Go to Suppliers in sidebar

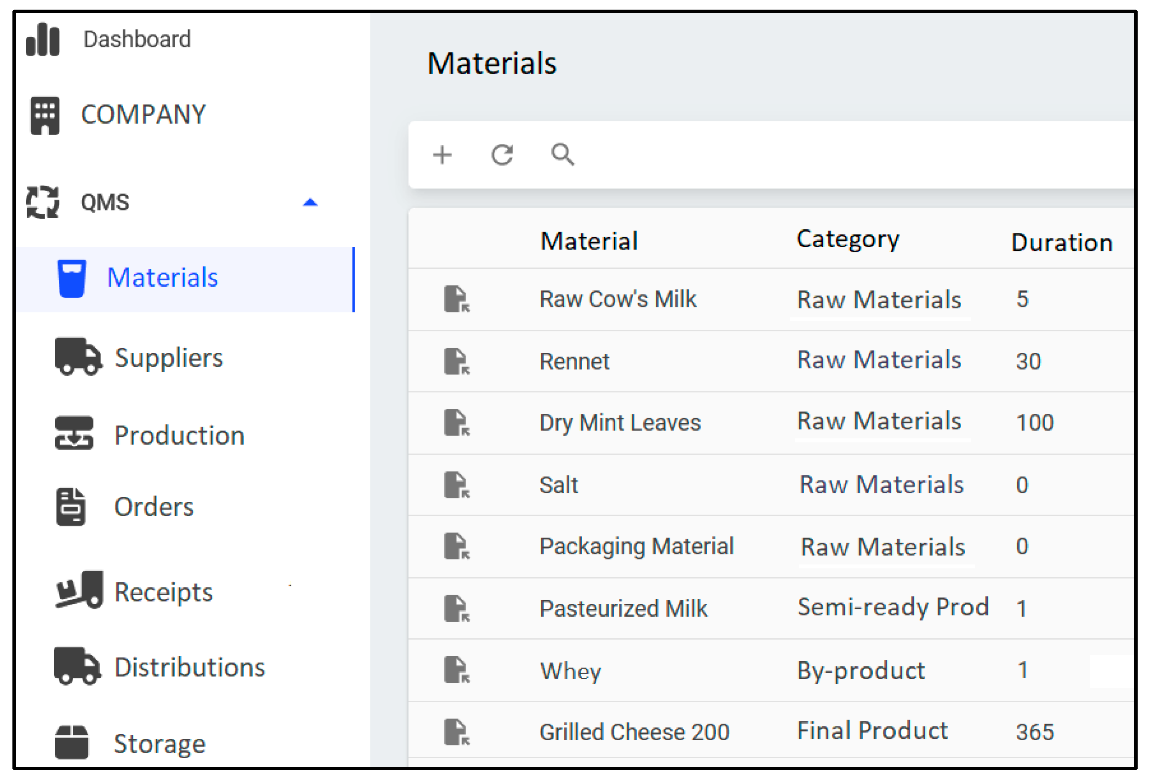168,358
